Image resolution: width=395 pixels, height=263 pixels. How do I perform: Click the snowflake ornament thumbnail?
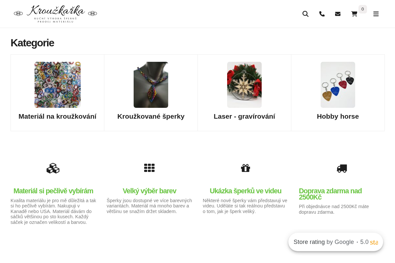(245, 85)
